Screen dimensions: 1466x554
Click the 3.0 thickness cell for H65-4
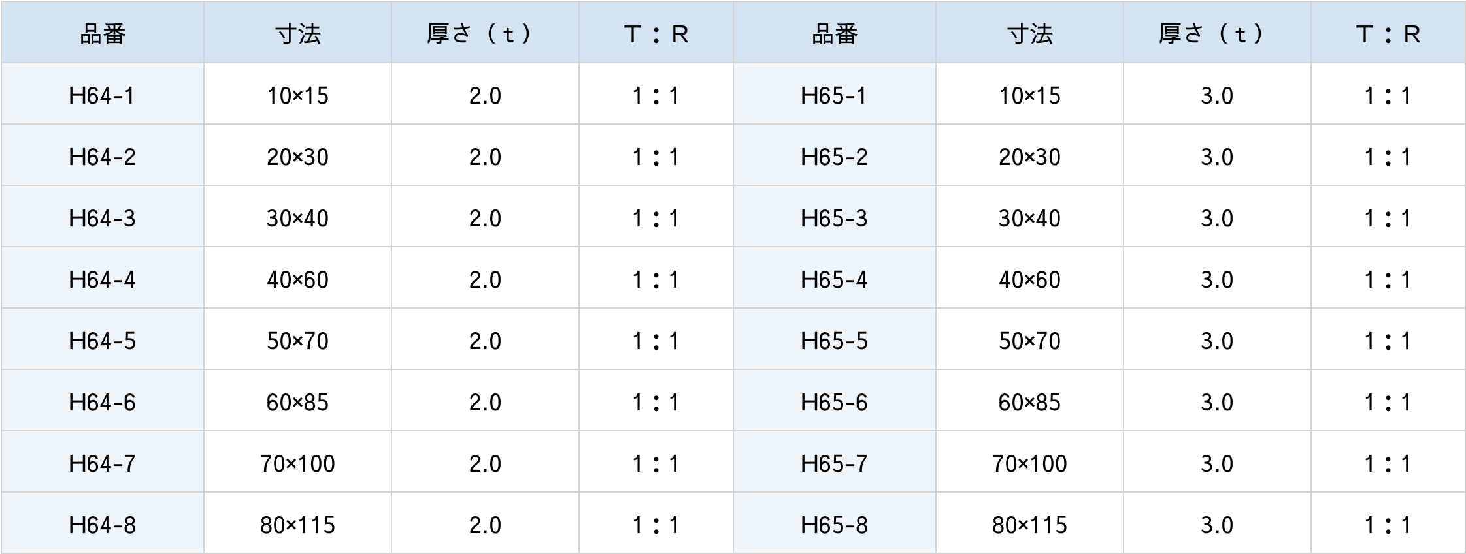click(x=1217, y=280)
